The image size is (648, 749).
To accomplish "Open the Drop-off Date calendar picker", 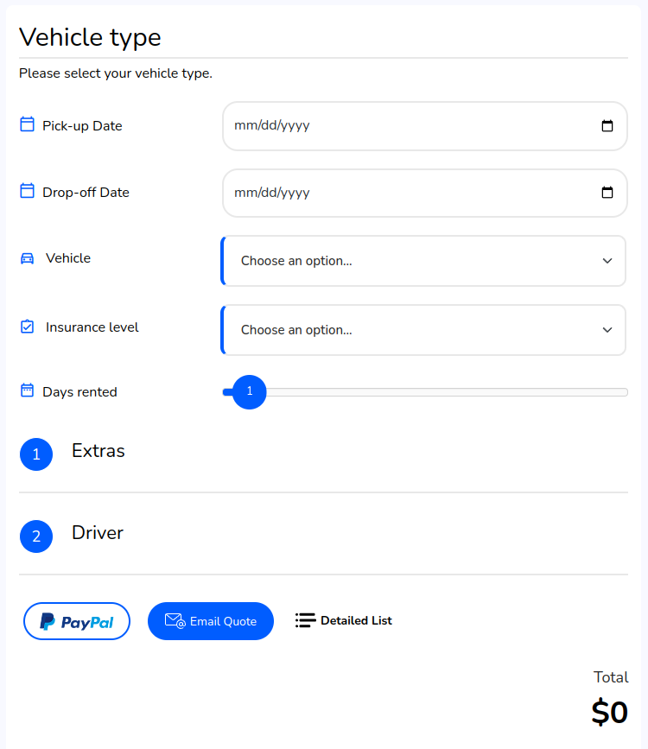I will (607, 192).
